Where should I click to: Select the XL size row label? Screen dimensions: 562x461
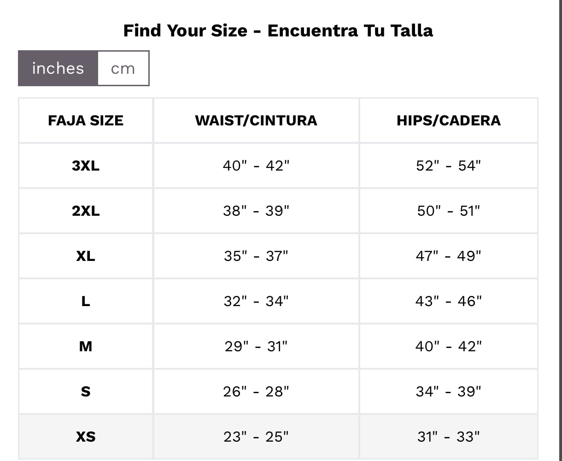pyautogui.click(x=86, y=256)
